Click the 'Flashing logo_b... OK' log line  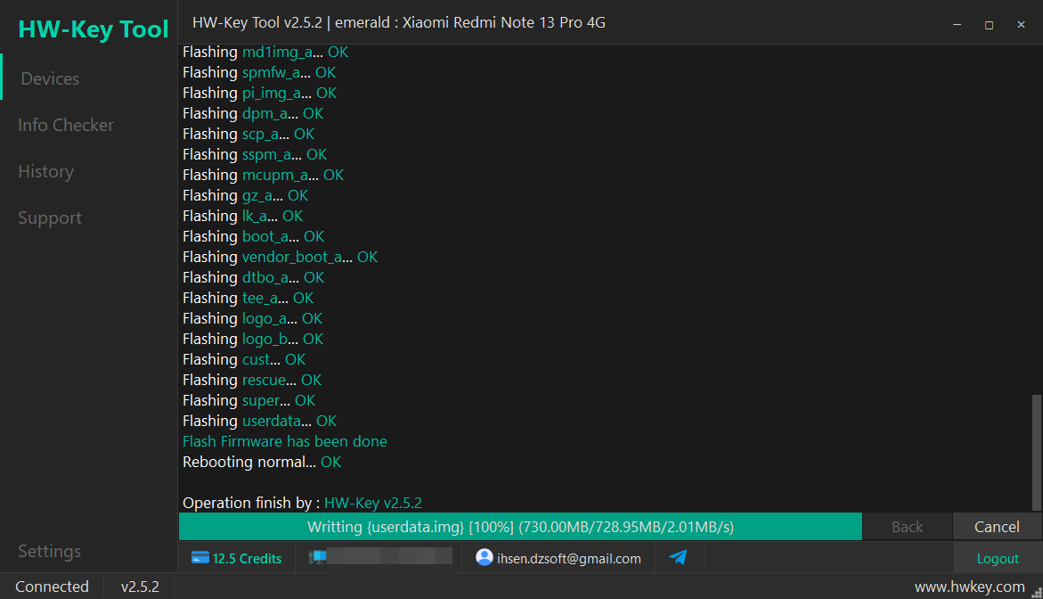click(x=253, y=339)
